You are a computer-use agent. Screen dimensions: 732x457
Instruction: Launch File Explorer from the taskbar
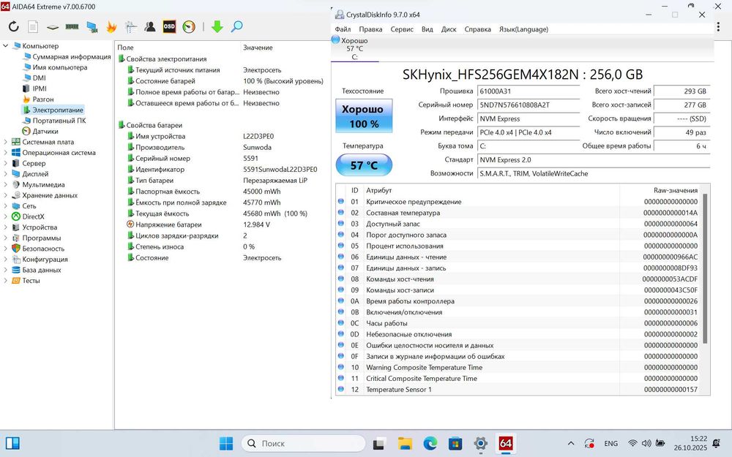[x=405, y=443]
